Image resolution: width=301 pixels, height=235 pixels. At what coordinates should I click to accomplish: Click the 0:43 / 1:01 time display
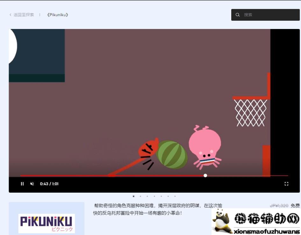pyautogui.click(x=49, y=184)
